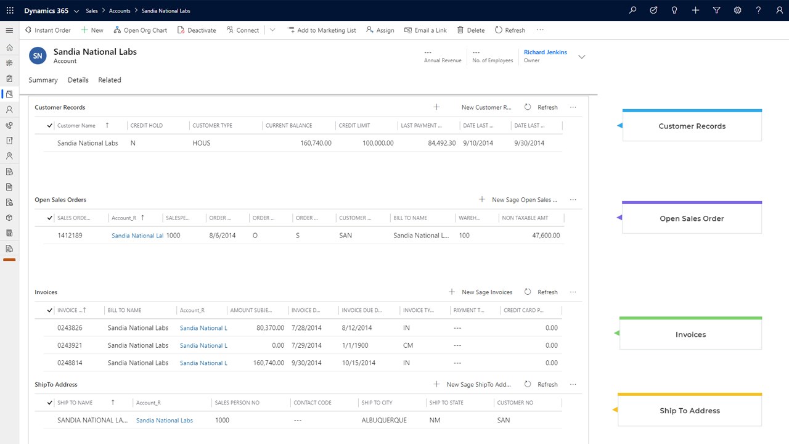Click New Sage Open Sales button
Image resolution: width=789 pixels, height=444 pixels.
pyautogui.click(x=518, y=200)
